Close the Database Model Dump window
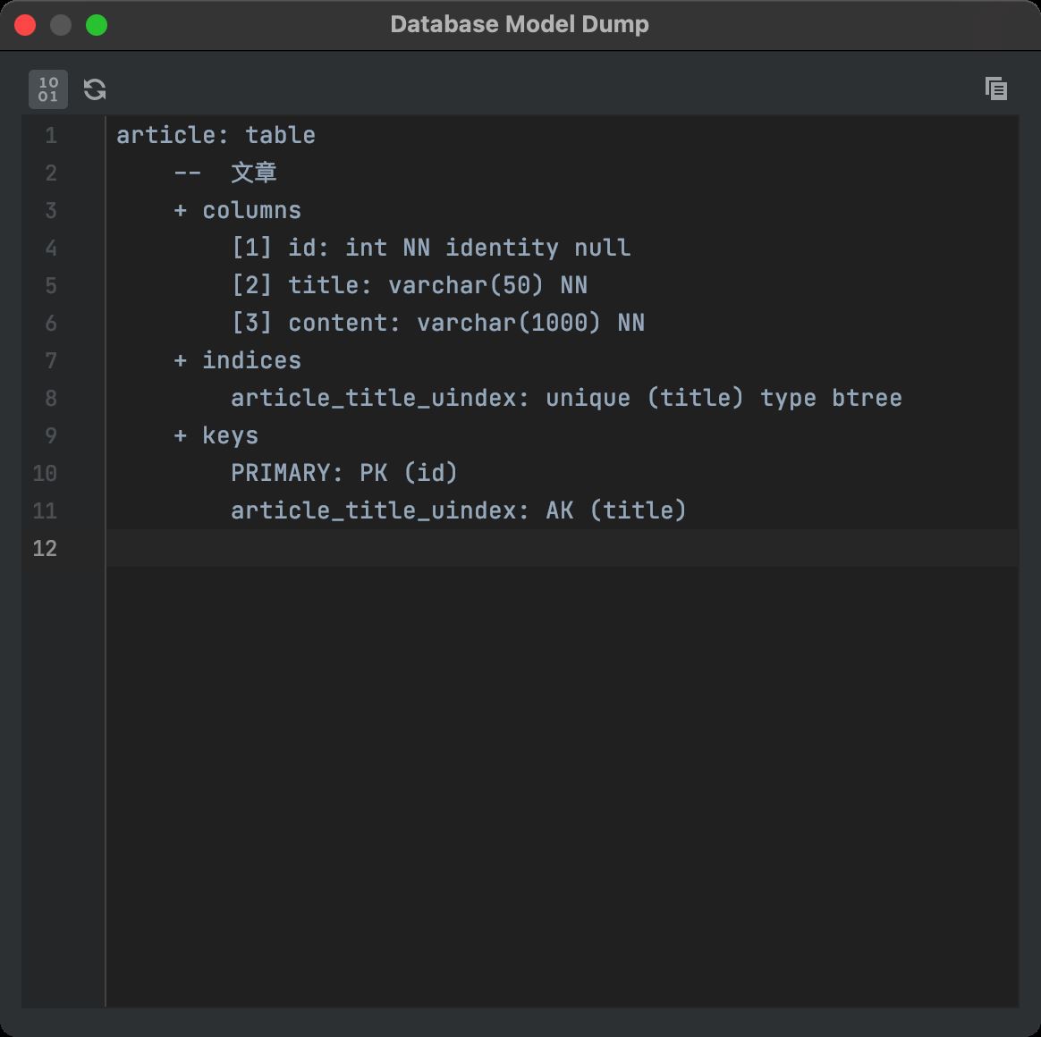1041x1037 pixels. pos(25,25)
